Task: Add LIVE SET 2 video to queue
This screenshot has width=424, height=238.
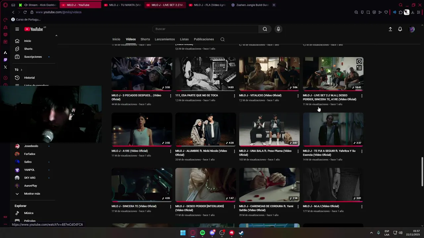Action: (x=359, y=68)
